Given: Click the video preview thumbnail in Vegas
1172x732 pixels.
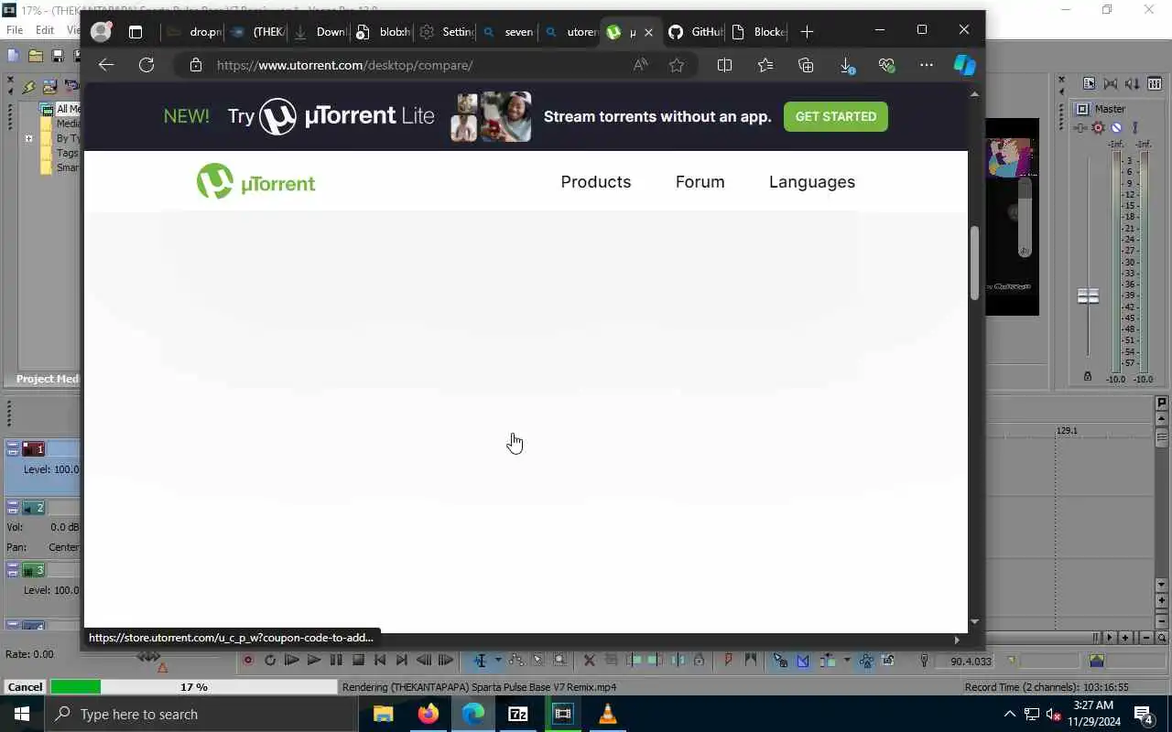Looking at the screenshot, I should (1012, 217).
